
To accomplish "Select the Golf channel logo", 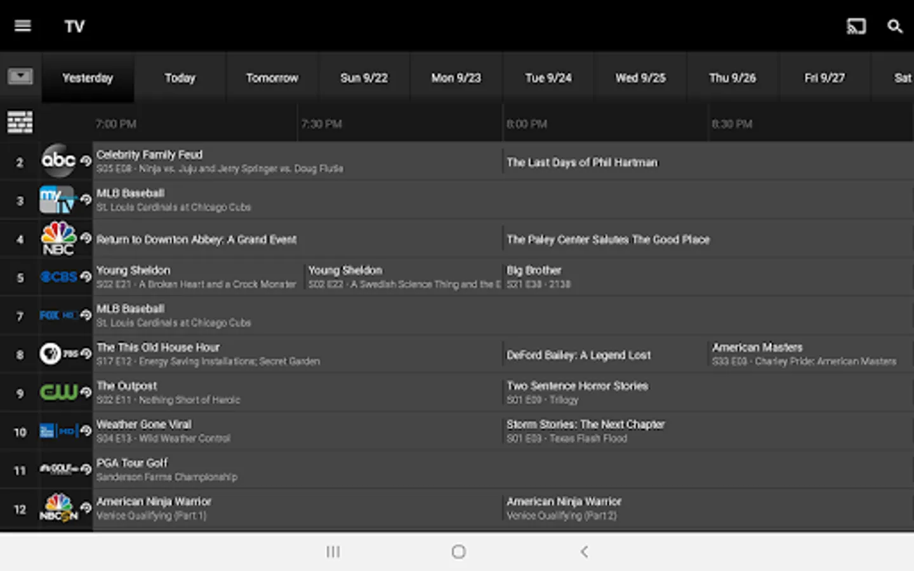I will (x=58, y=469).
